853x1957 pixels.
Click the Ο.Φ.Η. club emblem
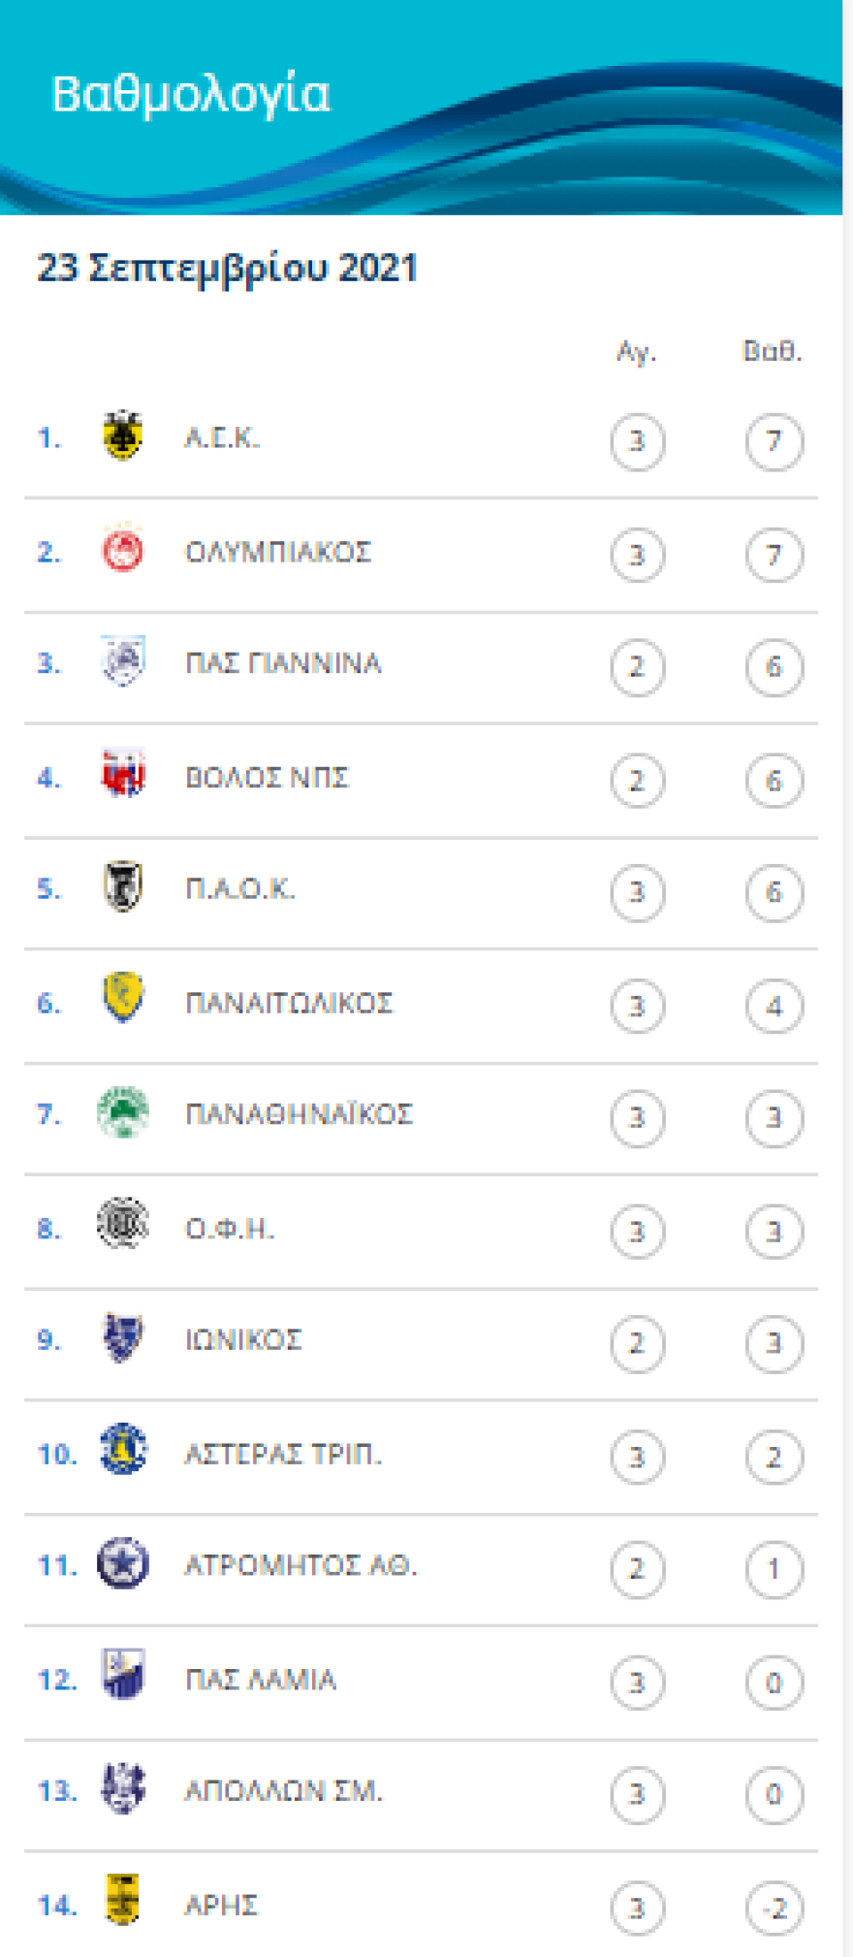click(x=122, y=1230)
